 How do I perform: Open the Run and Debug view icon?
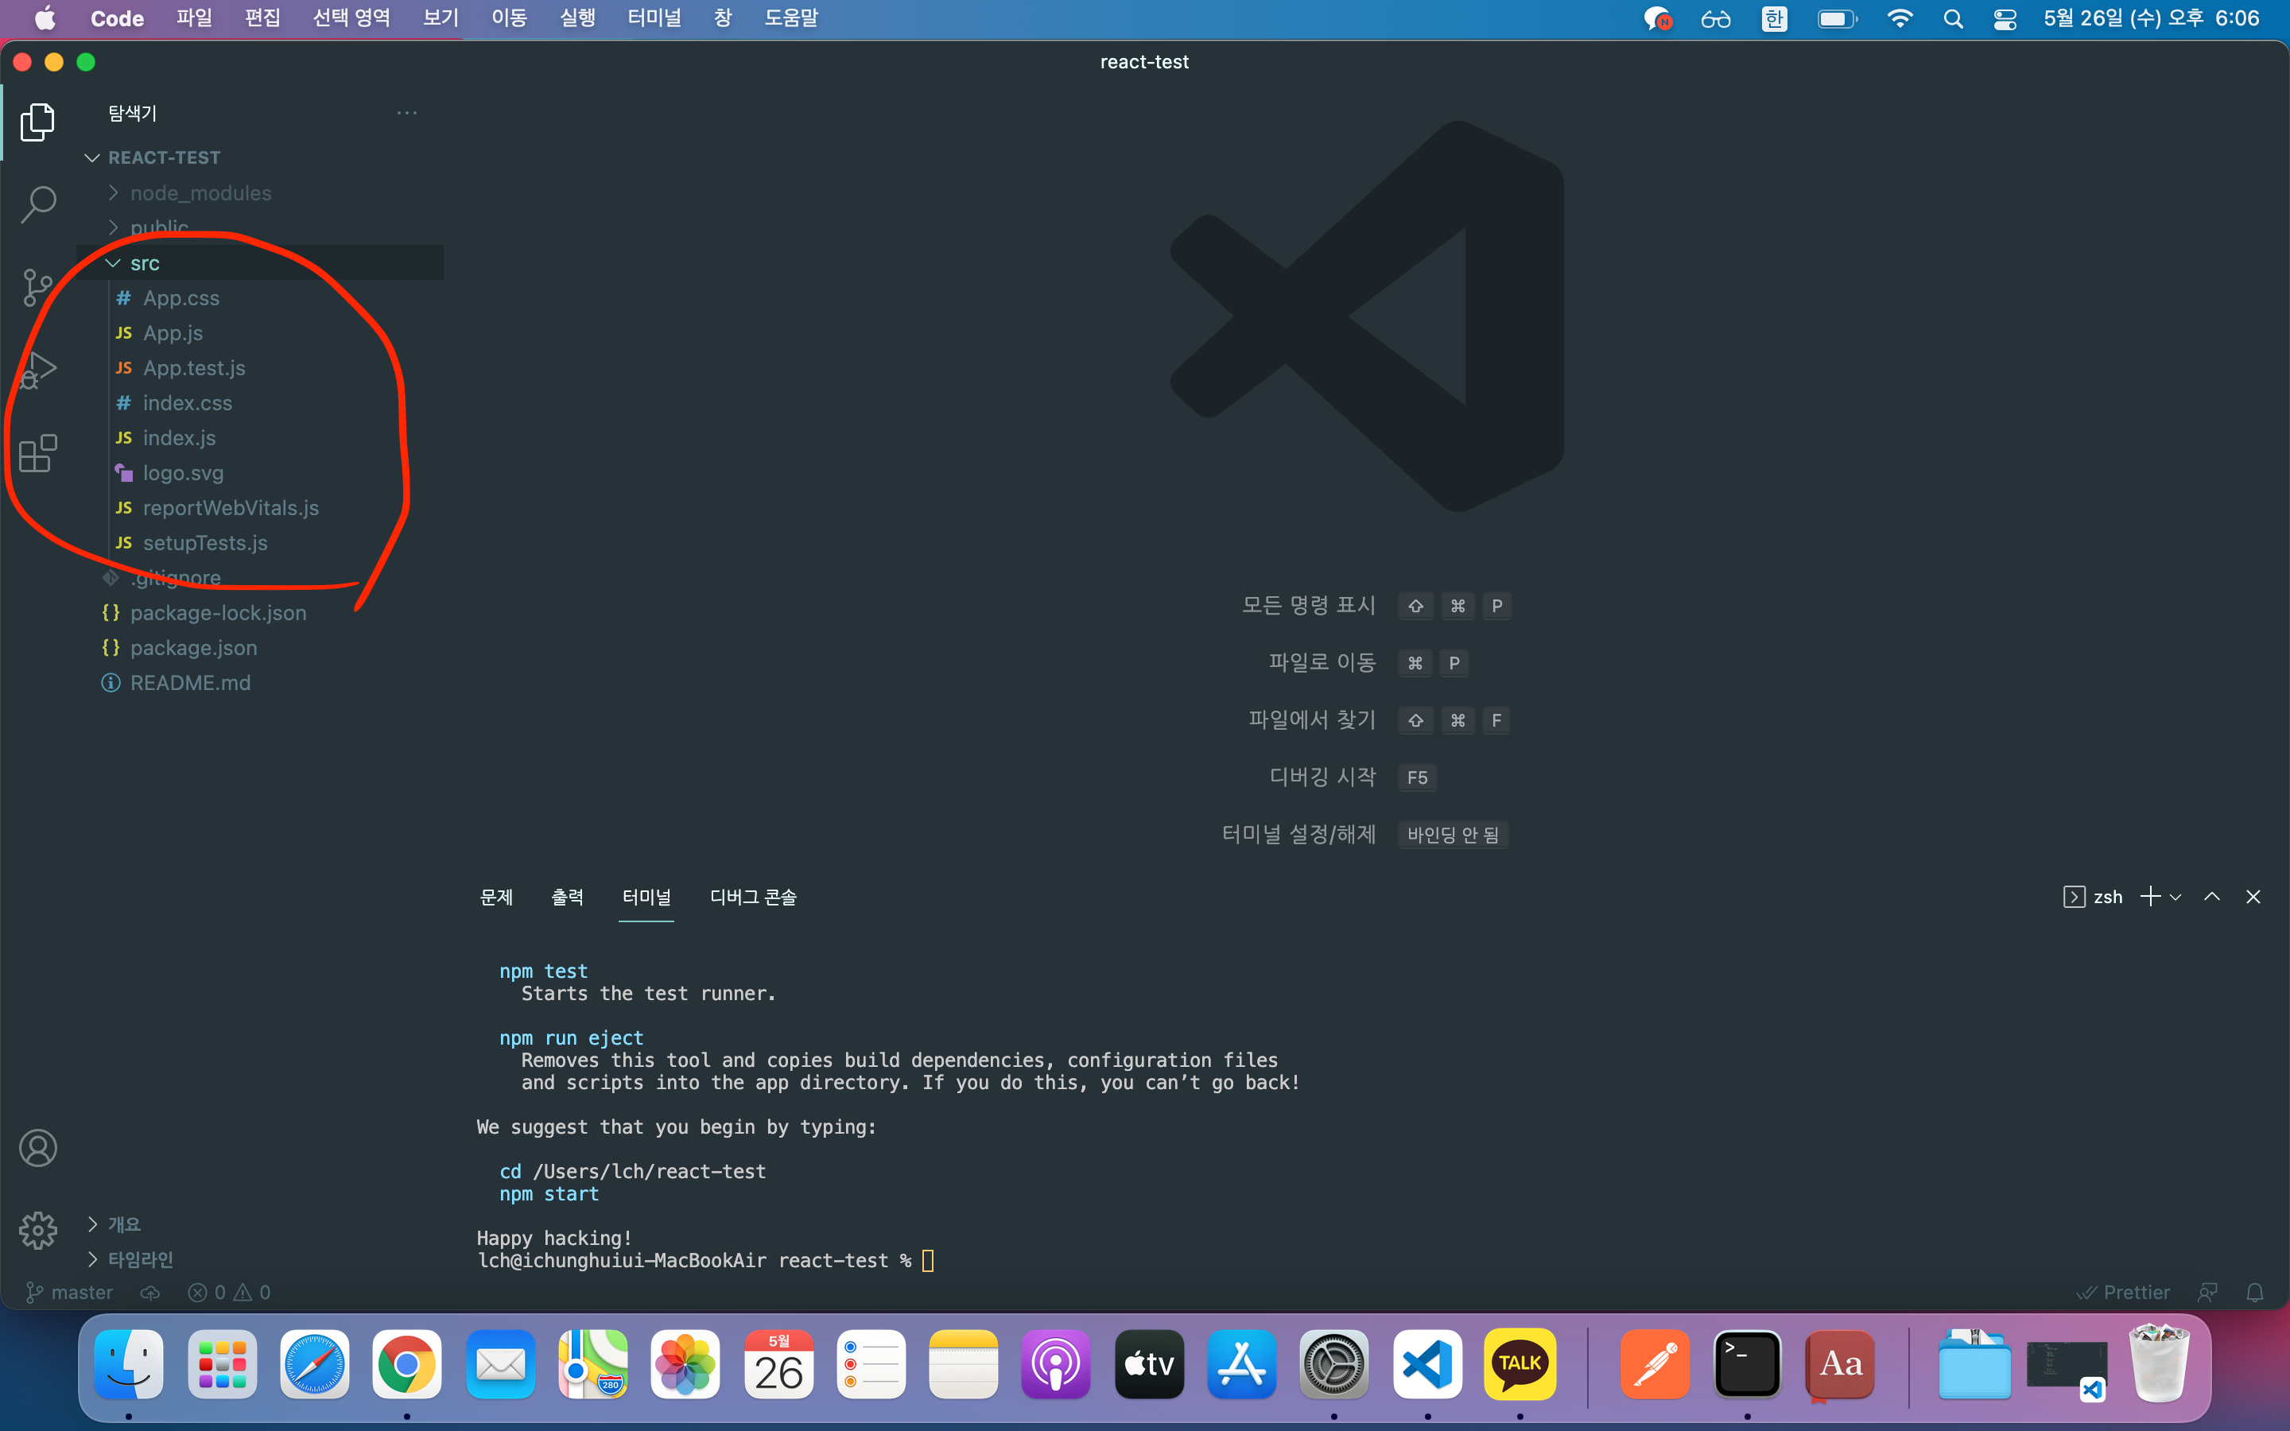point(38,369)
